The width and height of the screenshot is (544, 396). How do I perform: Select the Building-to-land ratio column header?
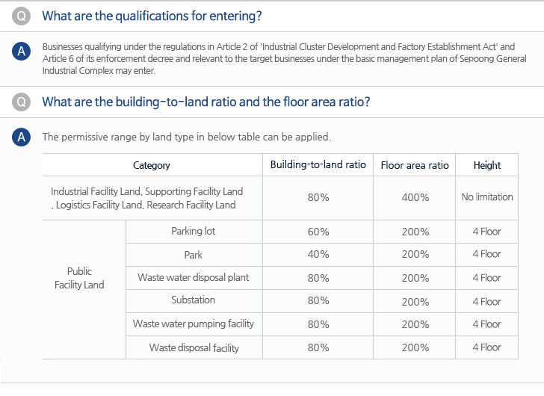point(318,164)
